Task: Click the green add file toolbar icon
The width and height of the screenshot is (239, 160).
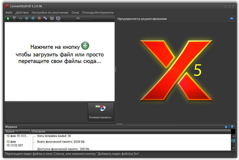Action: (8, 18)
